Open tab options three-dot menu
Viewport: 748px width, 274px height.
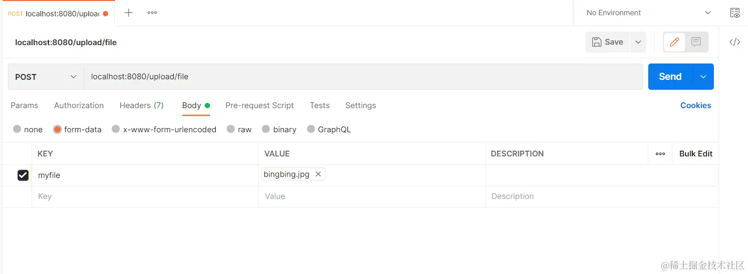(x=152, y=13)
